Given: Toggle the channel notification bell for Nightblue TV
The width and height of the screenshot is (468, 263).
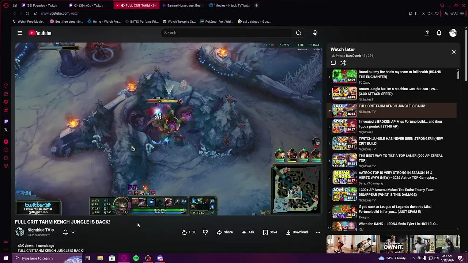Looking at the screenshot, I should pyautogui.click(x=65, y=232).
